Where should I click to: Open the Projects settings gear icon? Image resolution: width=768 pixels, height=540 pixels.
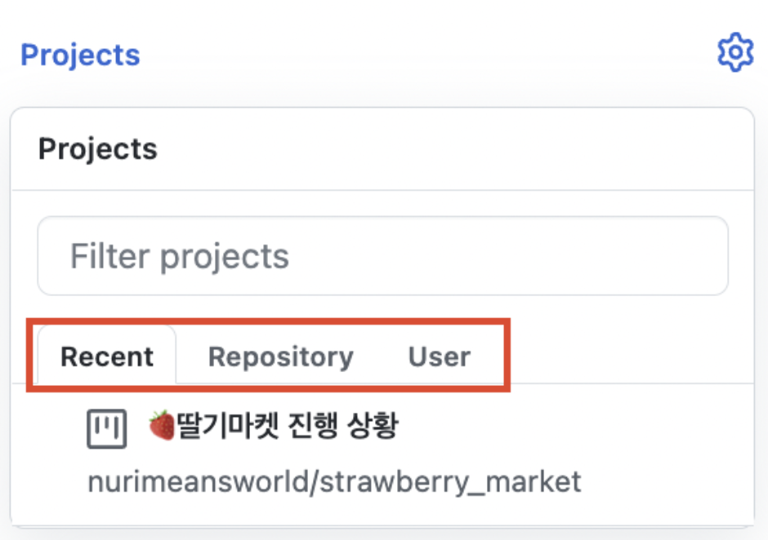tap(735, 52)
